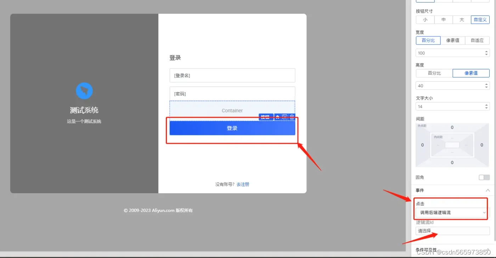Click the height stepper arrows for 40
Image resolution: width=496 pixels, height=258 pixels.
(486, 86)
